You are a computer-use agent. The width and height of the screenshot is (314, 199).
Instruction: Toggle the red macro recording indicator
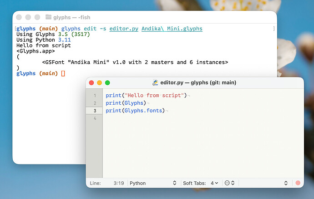[298, 183]
